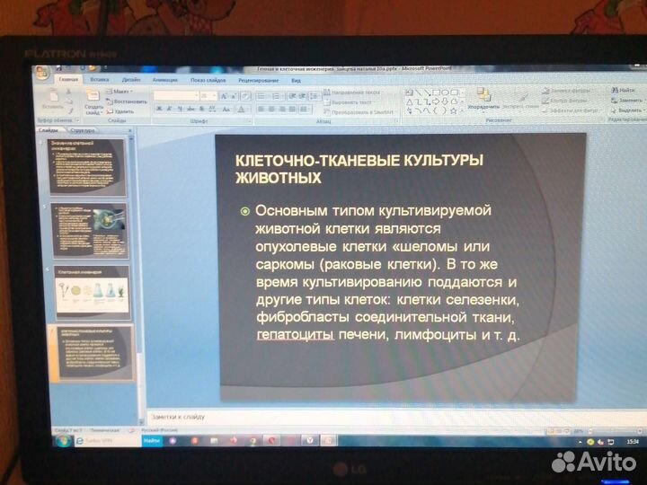This screenshot has height=485, width=647.
Task: Click the Заменить replace button
Action: pyautogui.click(x=627, y=101)
